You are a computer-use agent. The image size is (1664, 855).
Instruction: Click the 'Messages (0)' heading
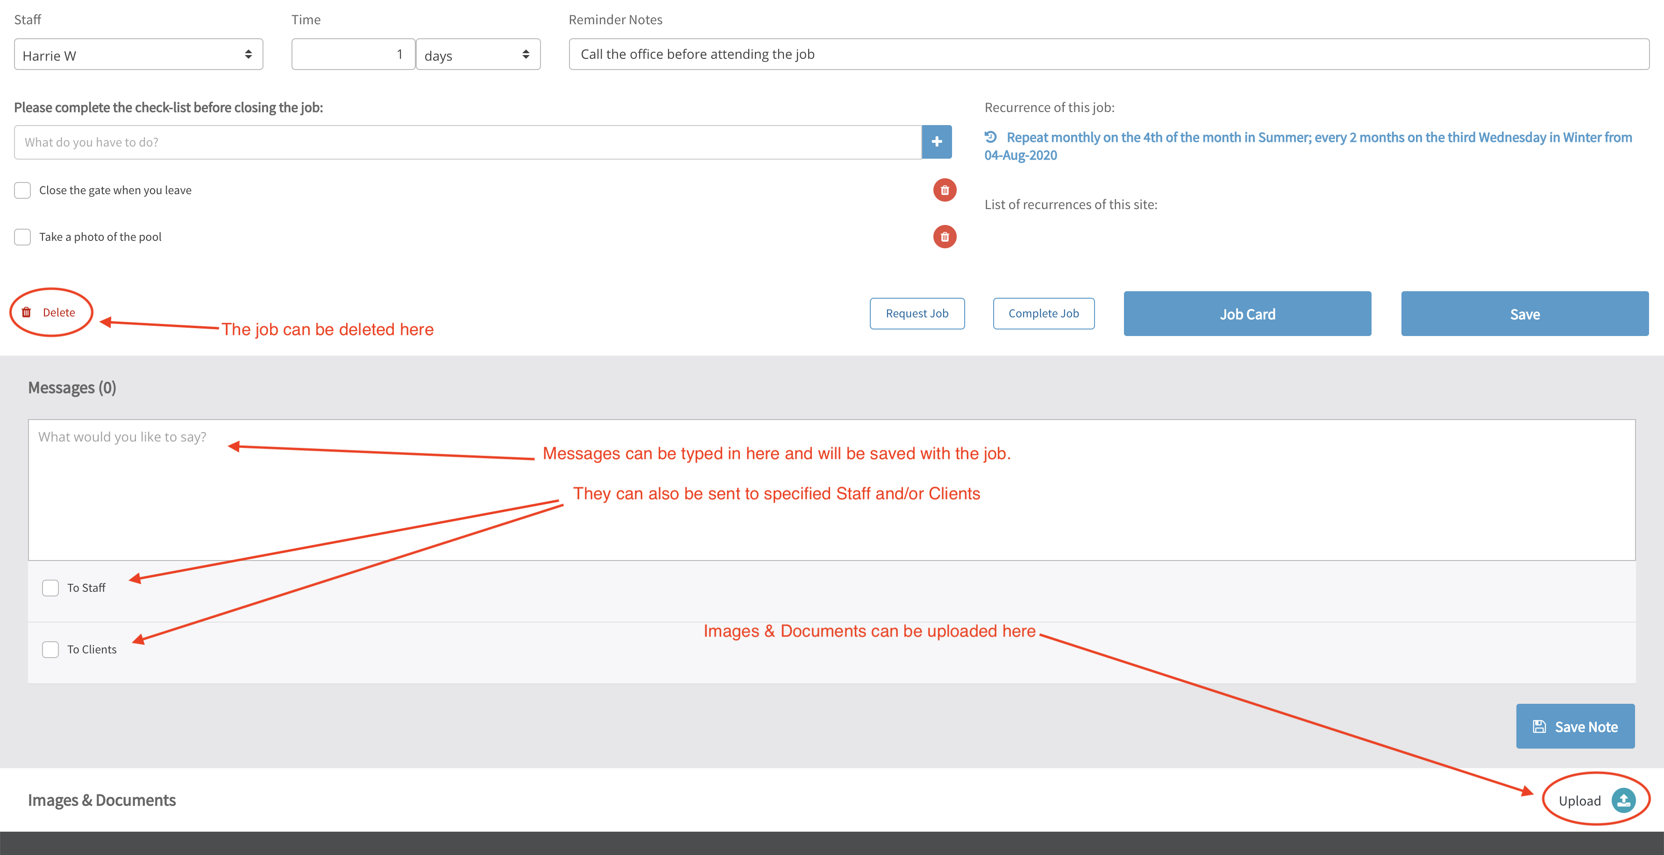pyautogui.click(x=72, y=388)
